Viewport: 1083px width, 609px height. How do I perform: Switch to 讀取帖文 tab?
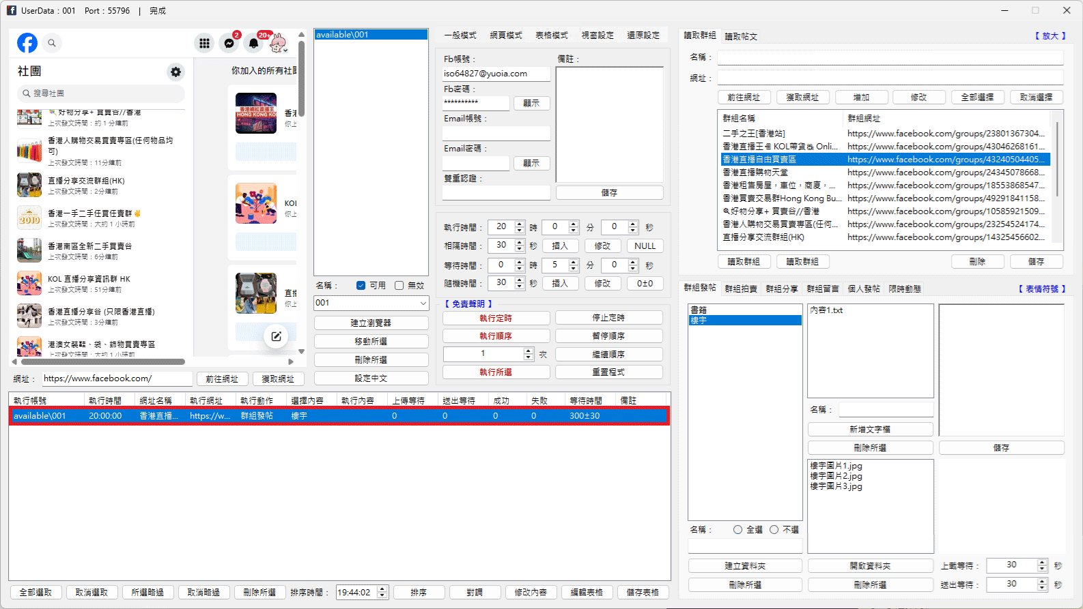741,37
